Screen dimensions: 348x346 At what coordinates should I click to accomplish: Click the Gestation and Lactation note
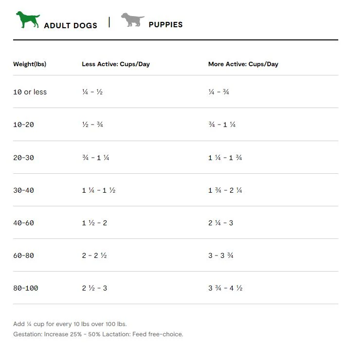(x=98, y=334)
